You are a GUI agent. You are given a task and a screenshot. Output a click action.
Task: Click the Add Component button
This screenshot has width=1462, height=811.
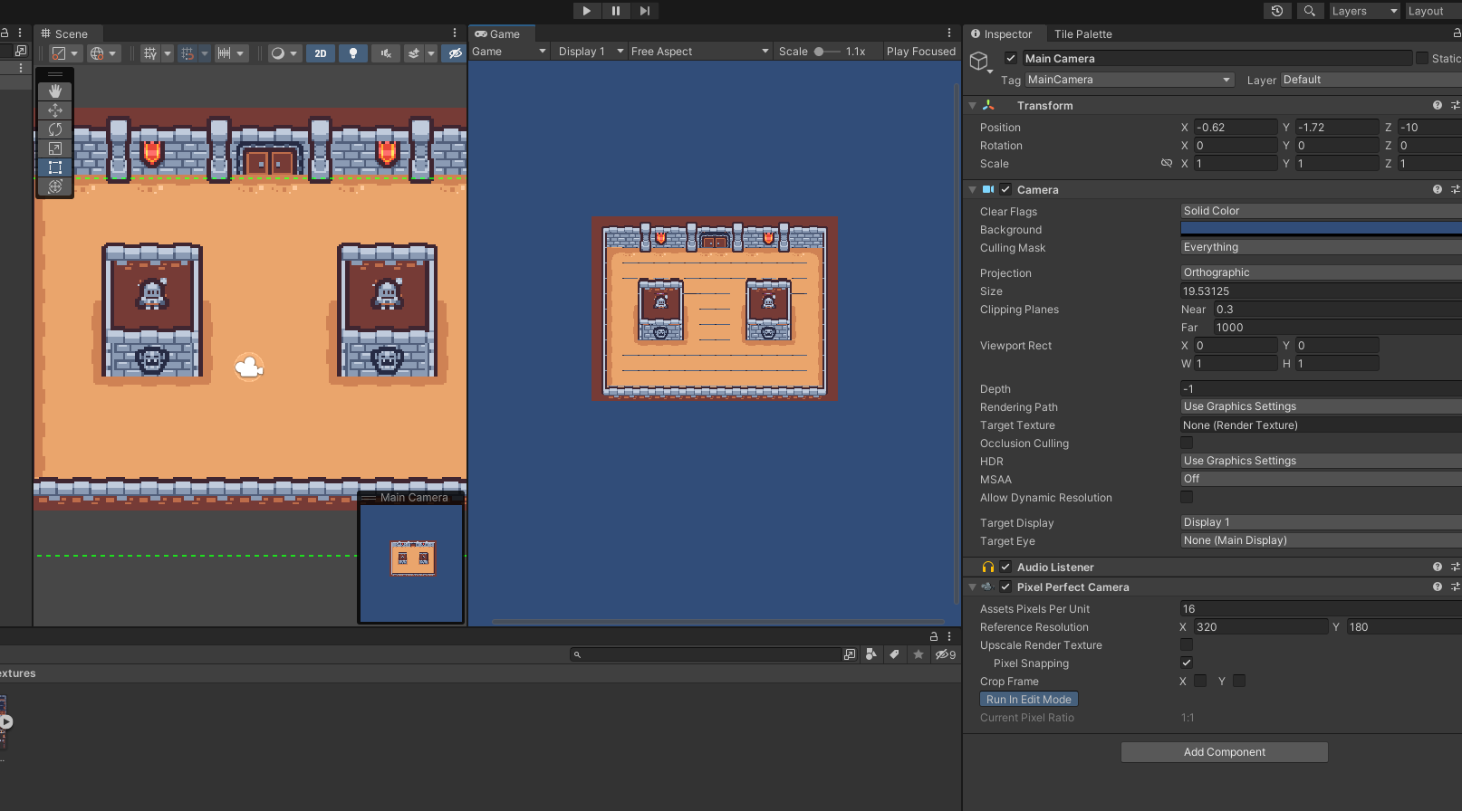[x=1224, y=752]
